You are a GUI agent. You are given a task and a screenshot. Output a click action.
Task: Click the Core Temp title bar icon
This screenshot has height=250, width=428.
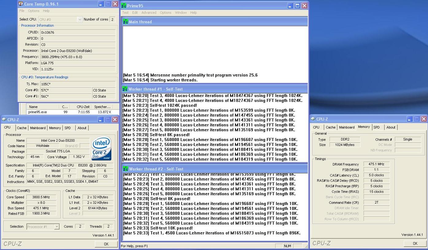tap(21, 4)
